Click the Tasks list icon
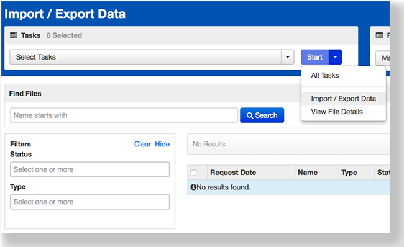404x247 pixels. 14,35
